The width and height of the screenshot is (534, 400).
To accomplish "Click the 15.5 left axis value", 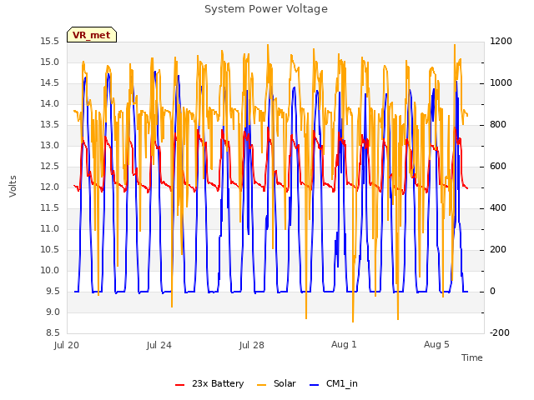I will [x=50, y=42].
